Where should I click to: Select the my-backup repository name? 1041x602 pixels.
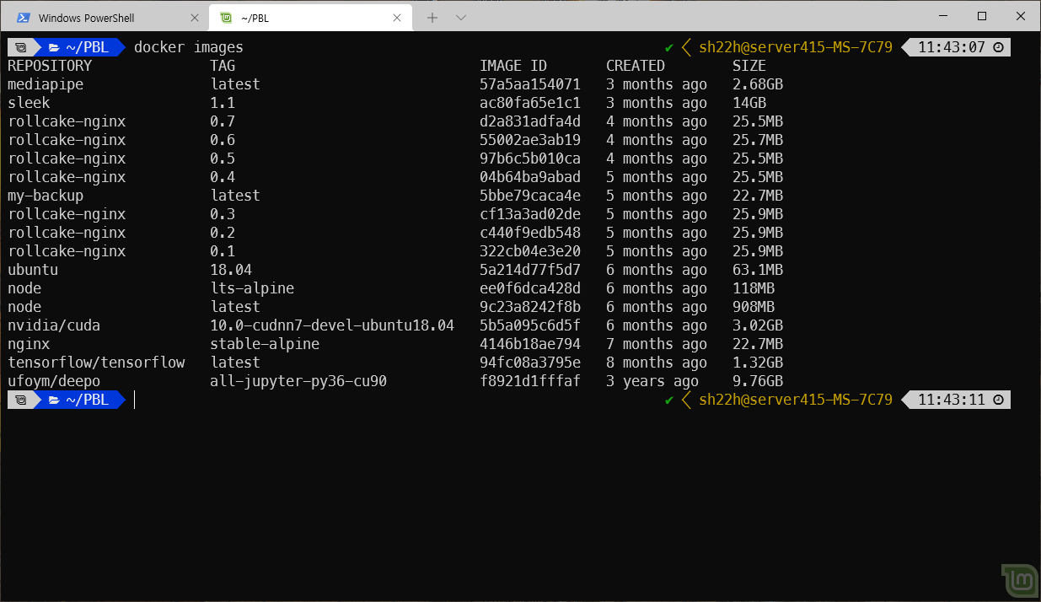click(x=46, y=196)
